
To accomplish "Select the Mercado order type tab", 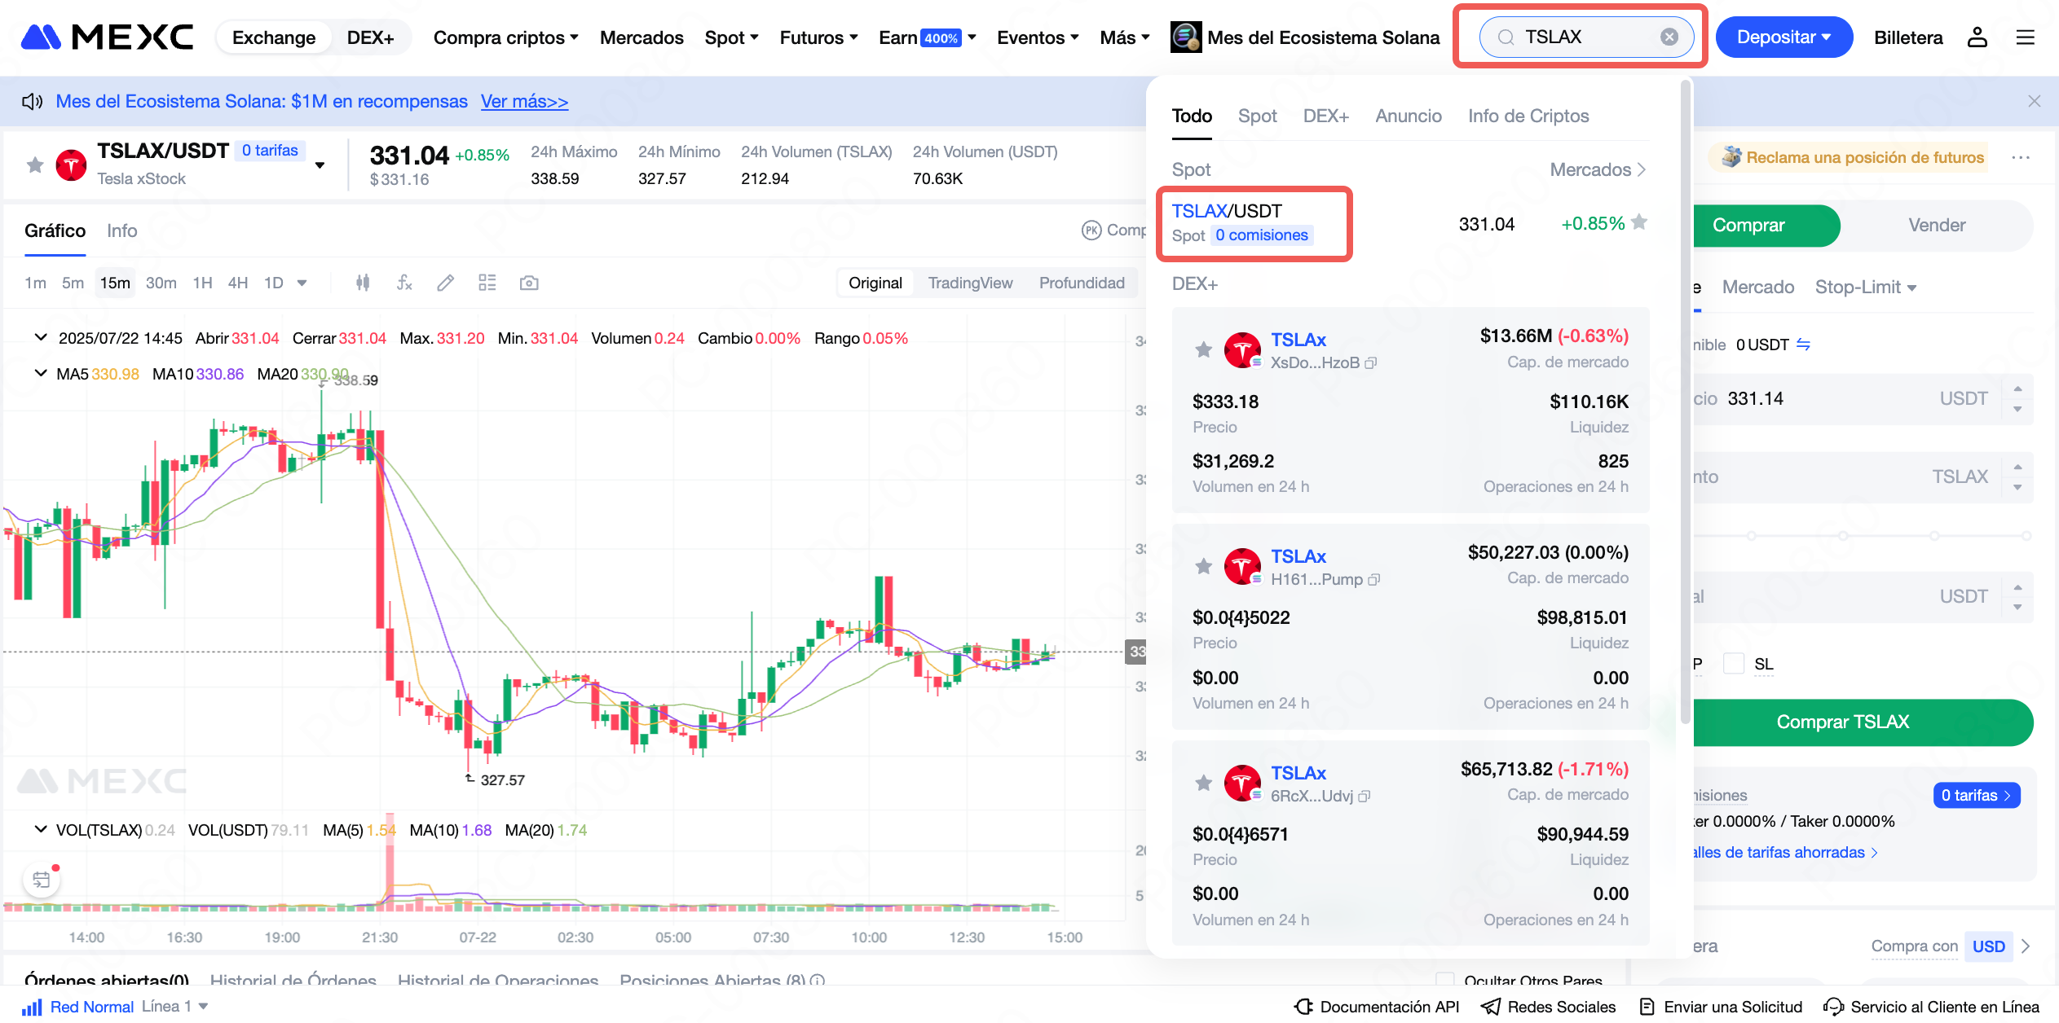I will [x=1758, y=287].
